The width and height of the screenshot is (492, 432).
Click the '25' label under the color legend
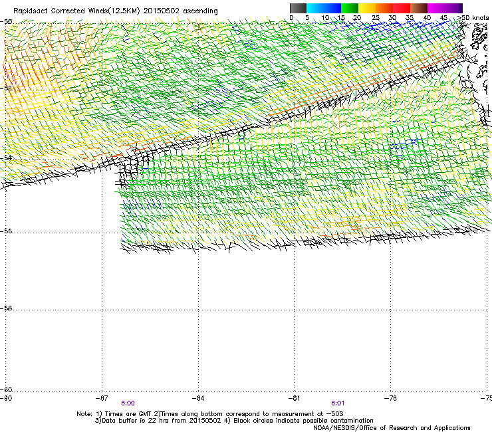pyautogui.click(x=376, y=17)
